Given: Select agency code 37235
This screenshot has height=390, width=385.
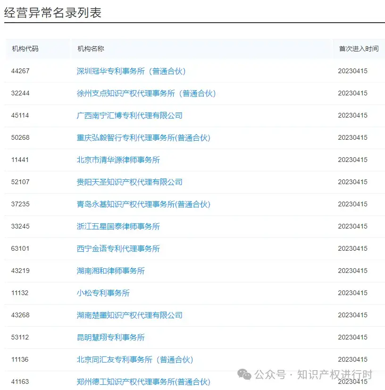Looking at the screenshot, I should 20,204.
